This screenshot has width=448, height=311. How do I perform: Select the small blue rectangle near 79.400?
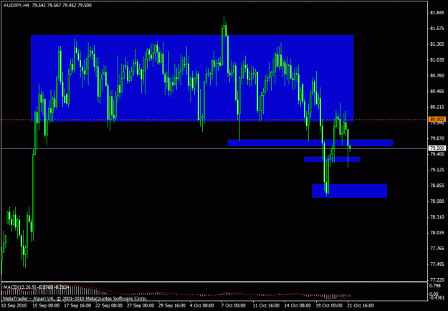(332, 159)
